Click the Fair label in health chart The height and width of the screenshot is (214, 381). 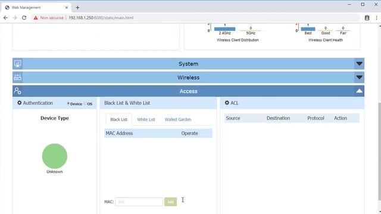click(343, 33)
